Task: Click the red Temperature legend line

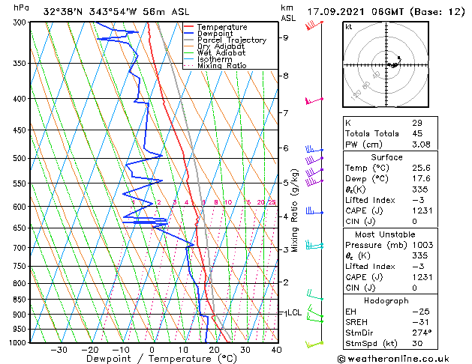Action: 188,27
